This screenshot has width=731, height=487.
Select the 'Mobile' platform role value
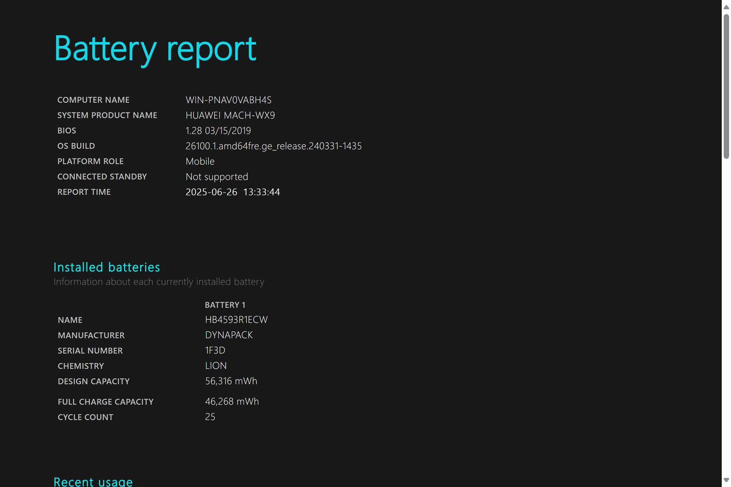[x=200, y=162]
